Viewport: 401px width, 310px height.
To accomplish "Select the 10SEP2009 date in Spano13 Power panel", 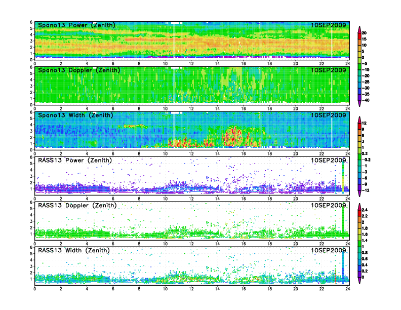I will (329, 25).
